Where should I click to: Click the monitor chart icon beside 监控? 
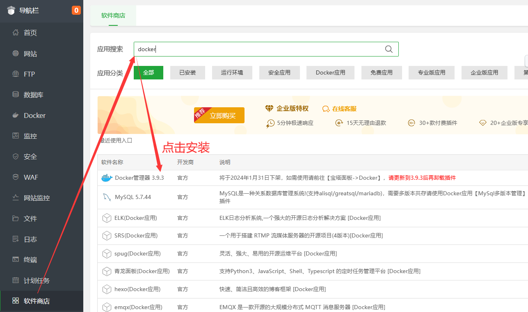click(16, 136)
